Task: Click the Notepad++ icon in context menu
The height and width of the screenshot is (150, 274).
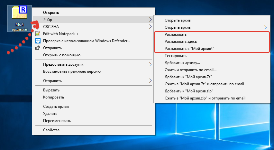Action: (x=38, y=34)
